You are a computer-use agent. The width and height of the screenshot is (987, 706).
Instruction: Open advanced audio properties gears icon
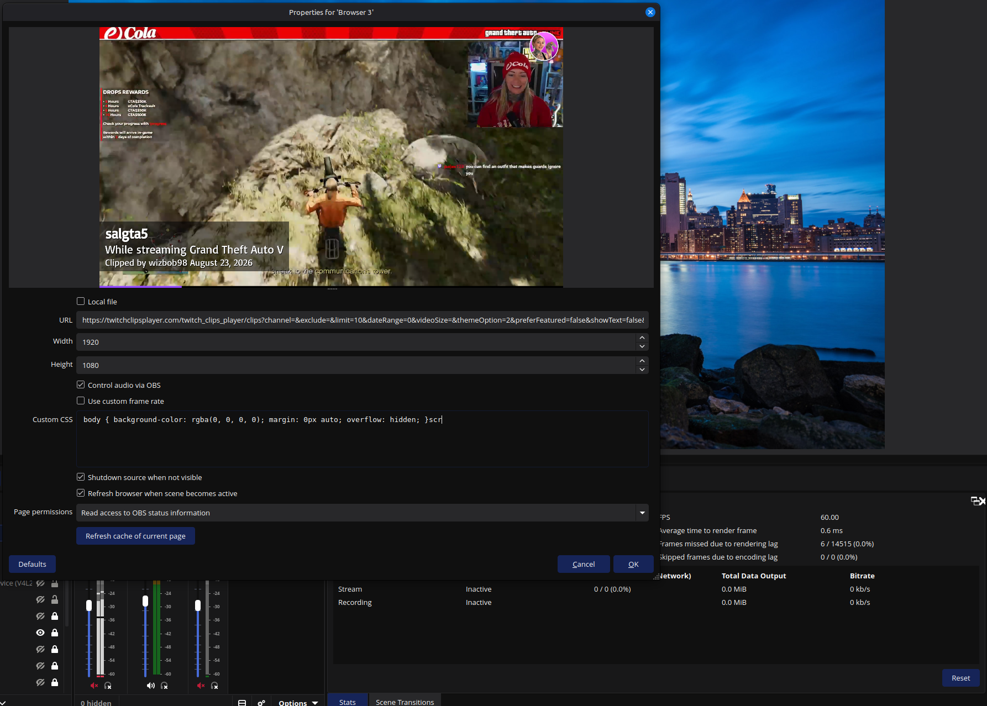click(261, 703)
